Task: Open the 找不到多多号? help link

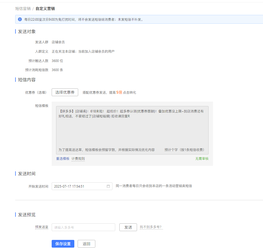Action: (151, 227)
